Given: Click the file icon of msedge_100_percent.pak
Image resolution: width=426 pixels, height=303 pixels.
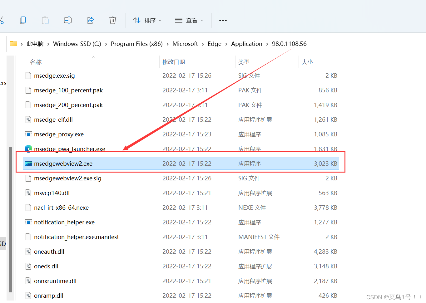Looking at the screenshot, I should tap(28, 90).
